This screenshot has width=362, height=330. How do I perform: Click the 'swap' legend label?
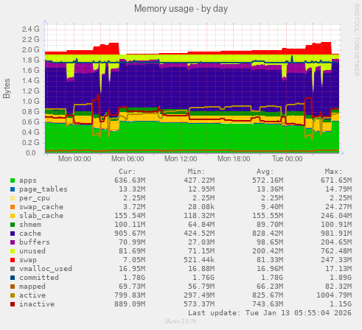pyautogui.click(x=28, y=260)
